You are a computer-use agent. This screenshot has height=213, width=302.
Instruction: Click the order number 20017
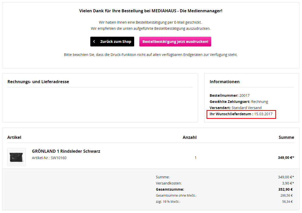(x=245, y=95)
